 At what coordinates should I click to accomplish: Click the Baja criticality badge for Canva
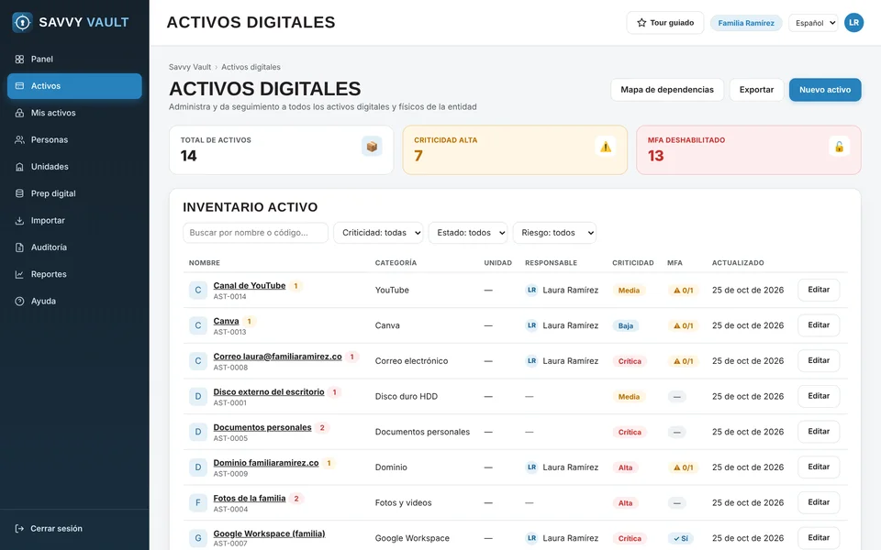tap(625, 325)
